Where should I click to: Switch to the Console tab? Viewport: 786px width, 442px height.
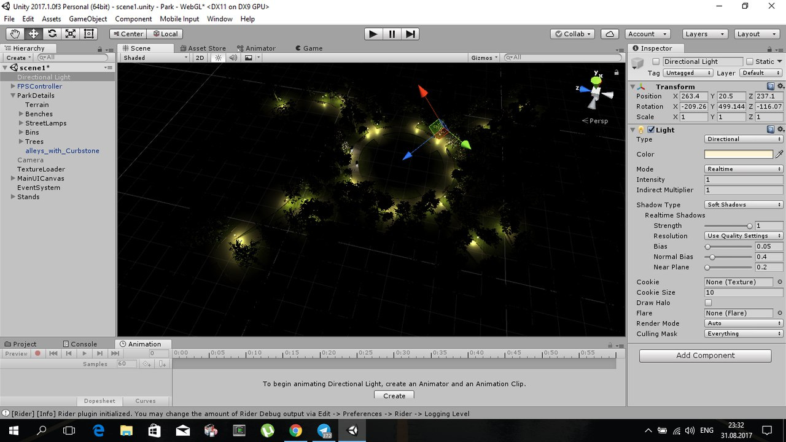click(79, 344)
